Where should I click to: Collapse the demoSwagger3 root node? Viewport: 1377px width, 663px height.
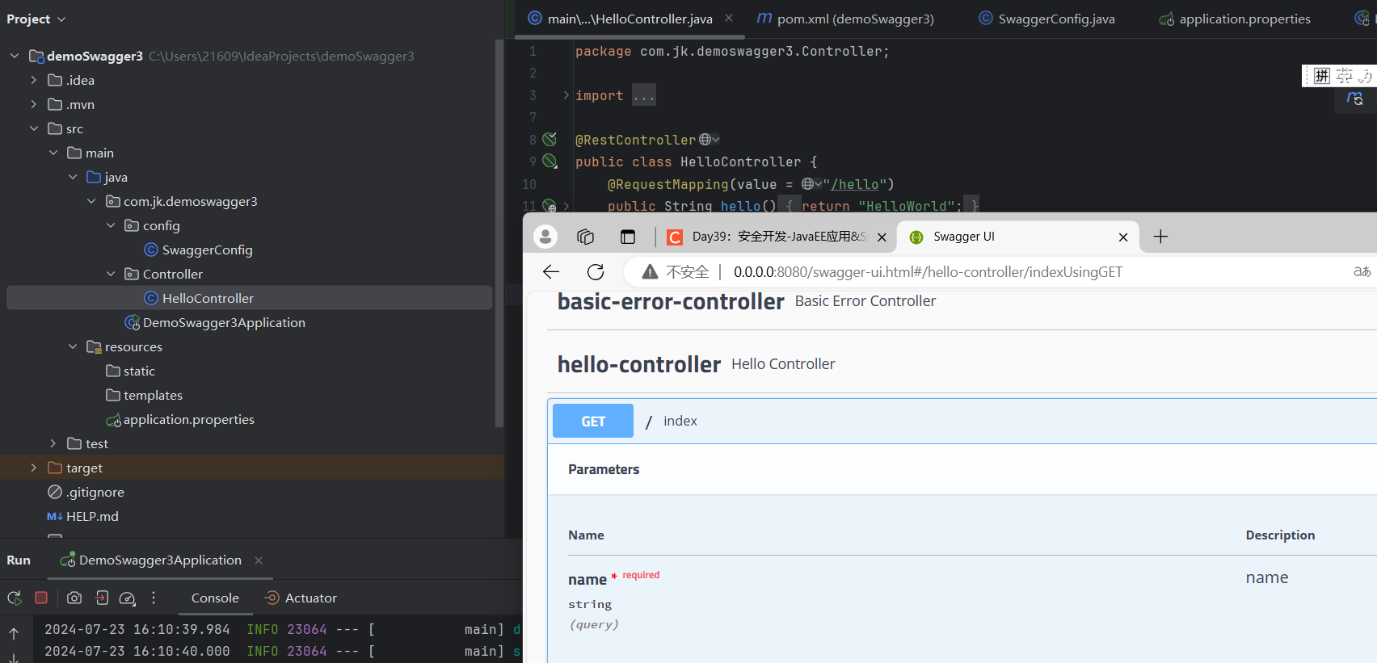pos(15,56)
